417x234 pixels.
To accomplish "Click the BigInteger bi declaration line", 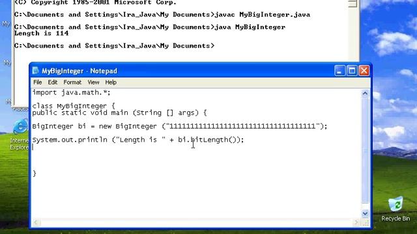I will (180, 126).
